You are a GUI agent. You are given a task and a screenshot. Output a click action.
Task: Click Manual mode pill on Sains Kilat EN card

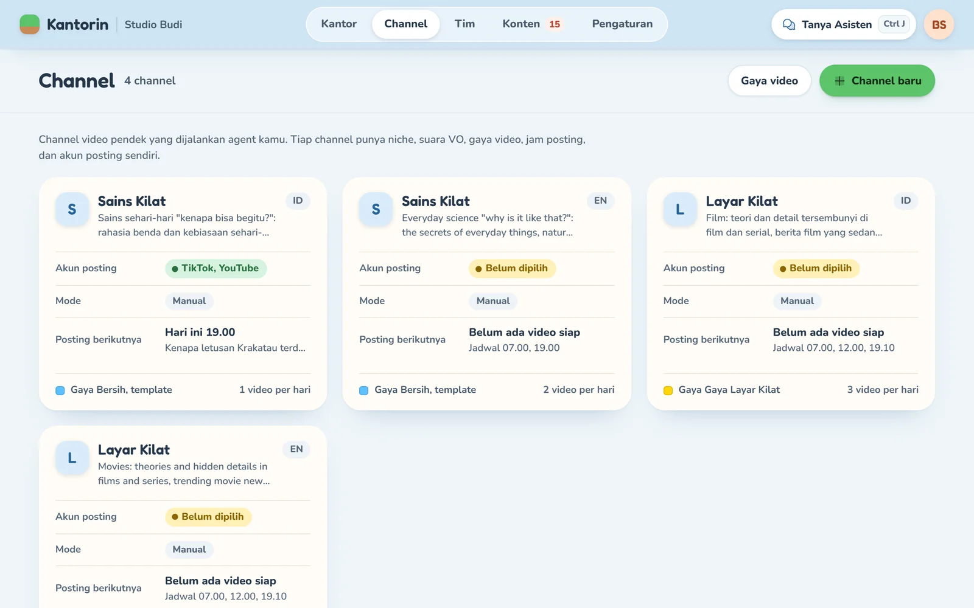pos(493,301)
